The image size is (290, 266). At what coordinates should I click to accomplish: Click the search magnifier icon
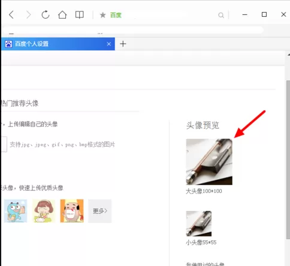click(221, 15)
